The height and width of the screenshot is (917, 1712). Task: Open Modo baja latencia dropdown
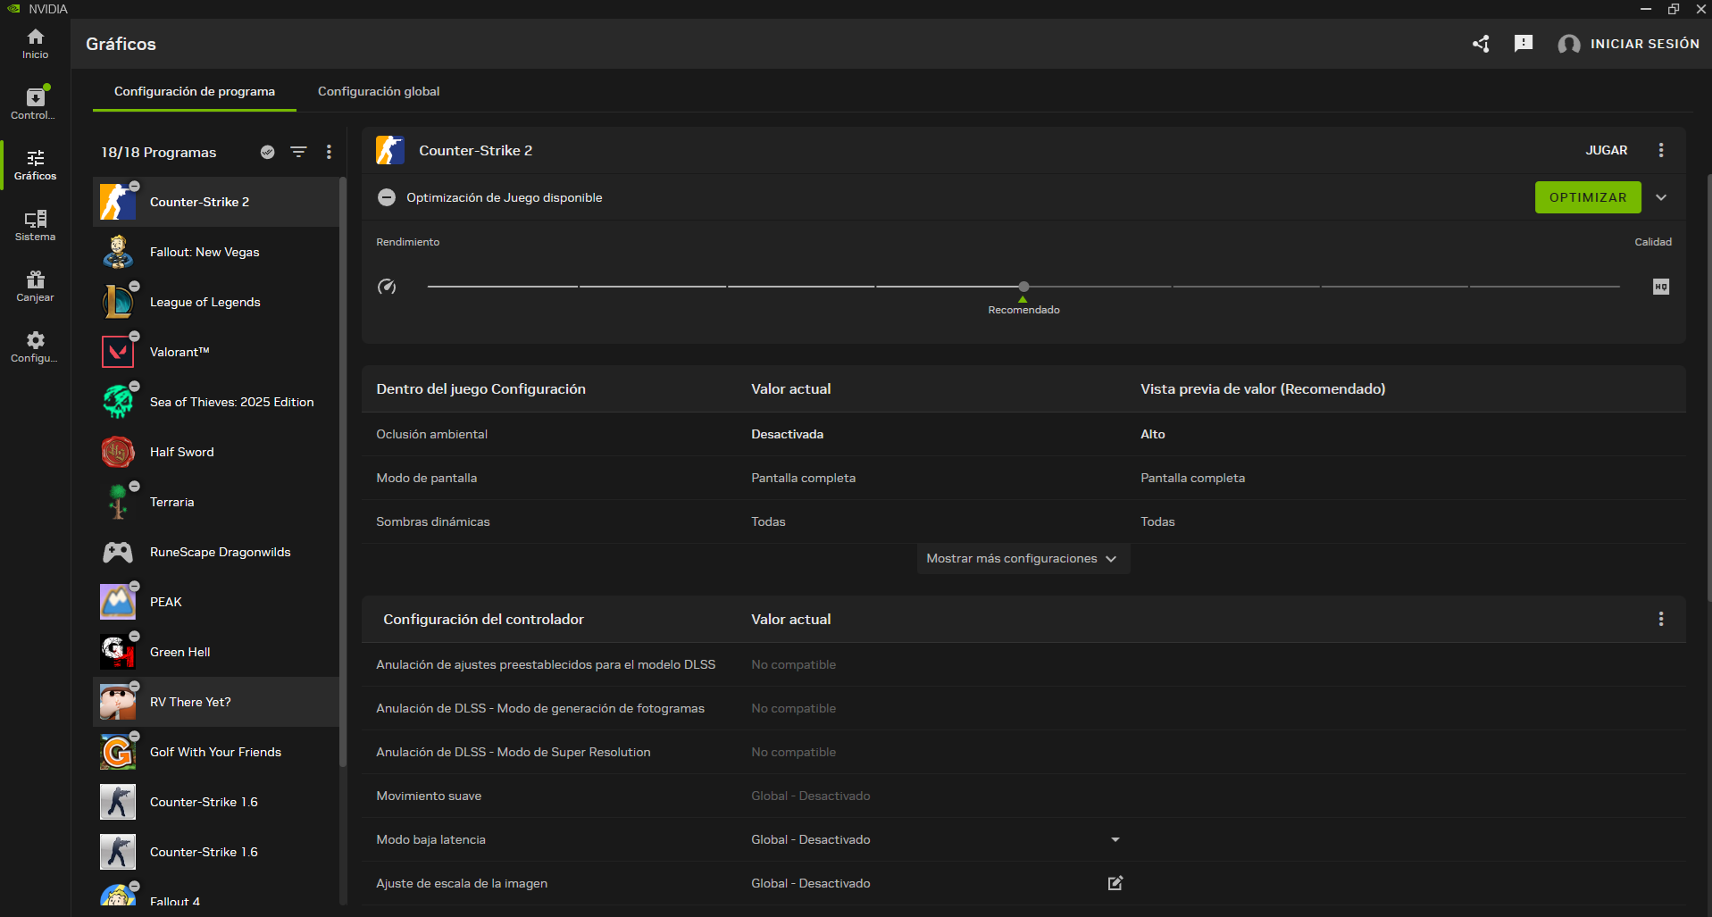click(1115, 839)
